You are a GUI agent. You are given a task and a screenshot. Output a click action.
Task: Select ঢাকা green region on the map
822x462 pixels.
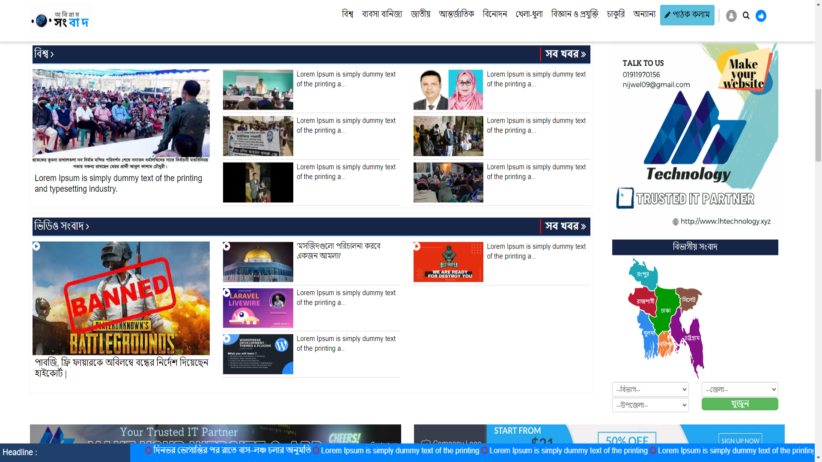coord(665,310)
